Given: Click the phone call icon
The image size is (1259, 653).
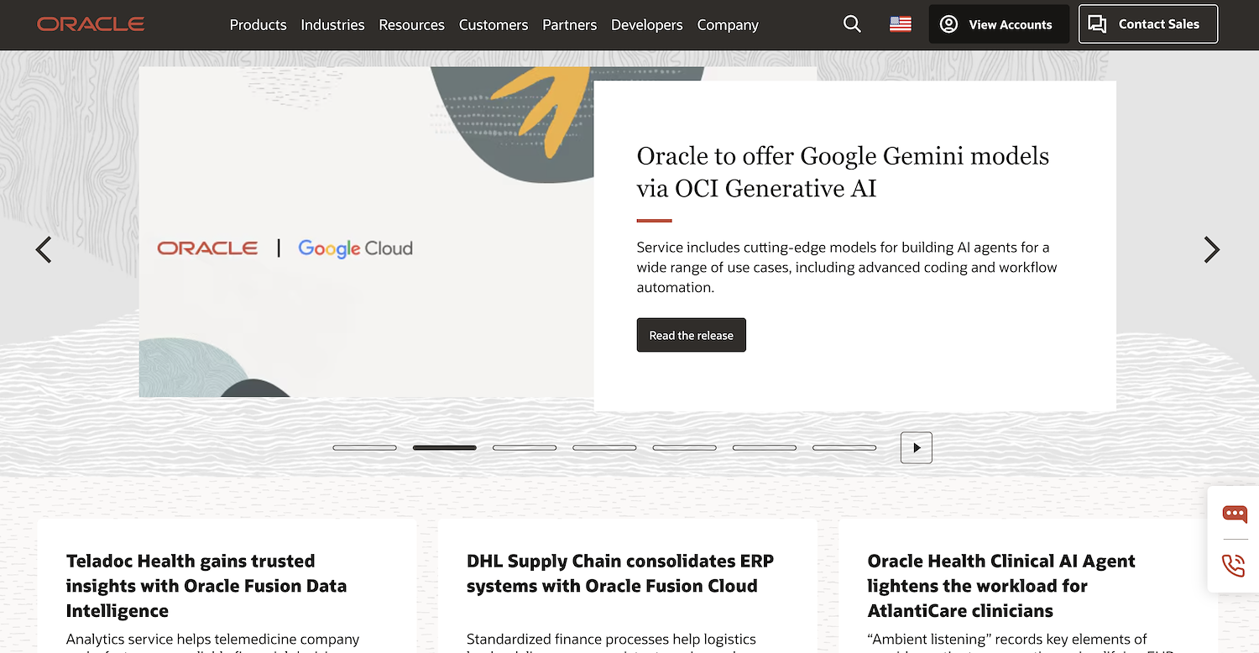Looking at the screenshot, I should pos(1234,565).
